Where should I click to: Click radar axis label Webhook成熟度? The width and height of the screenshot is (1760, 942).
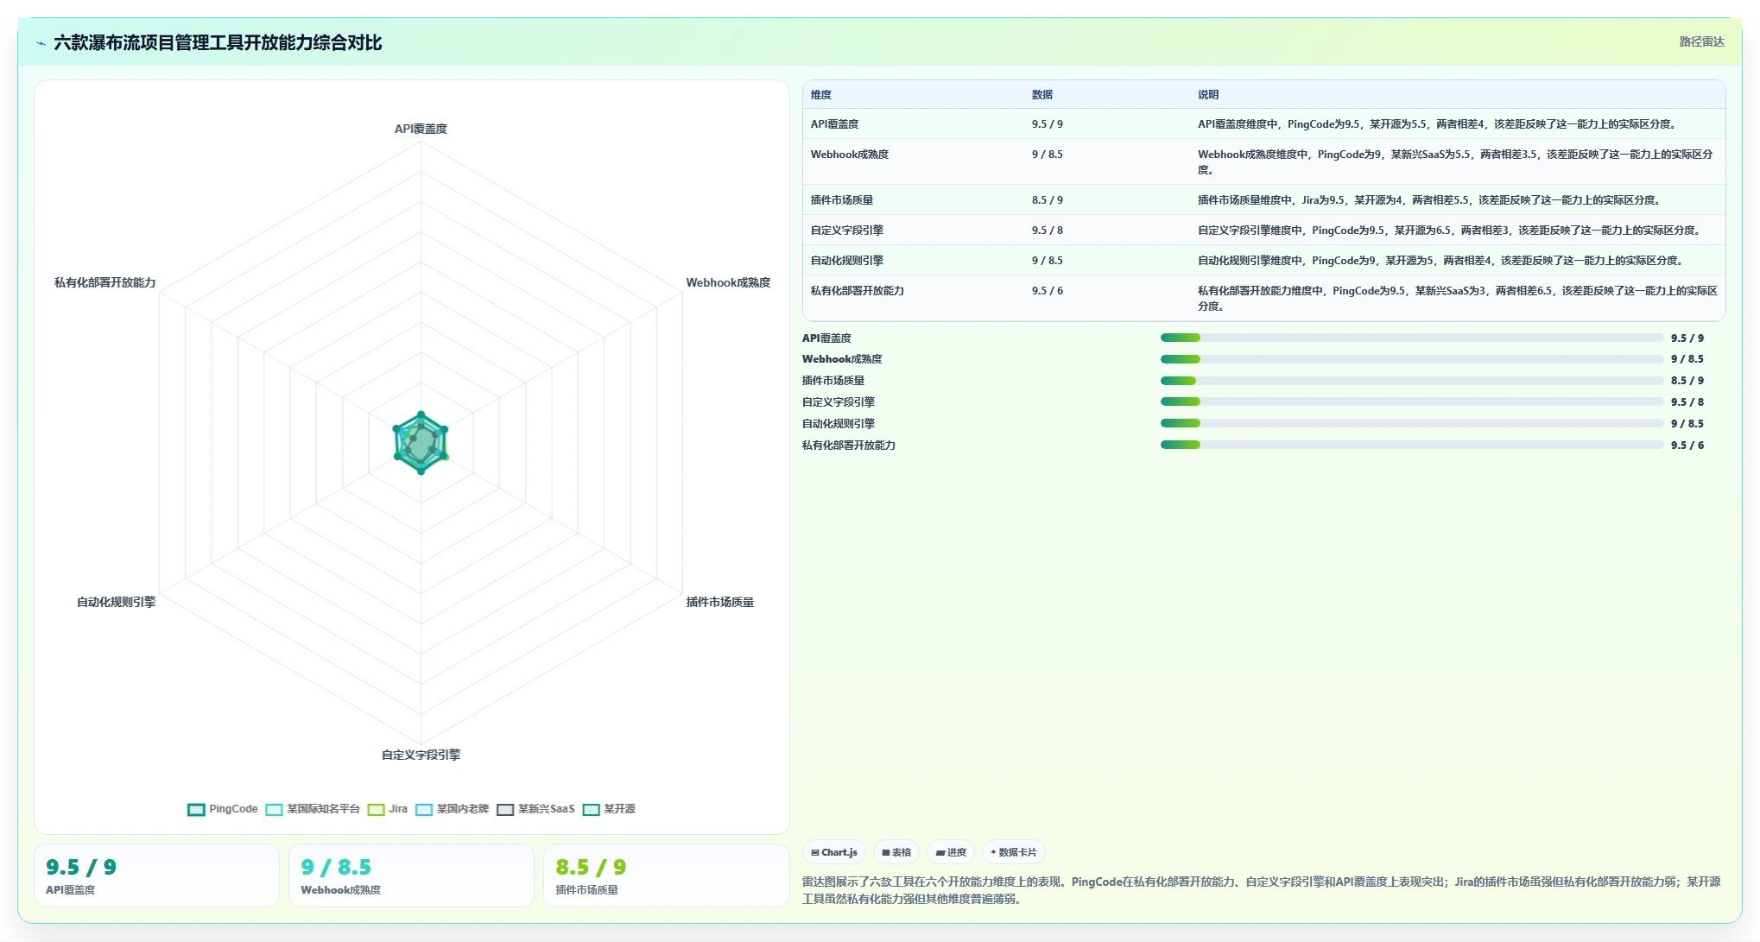coord(728,282)
